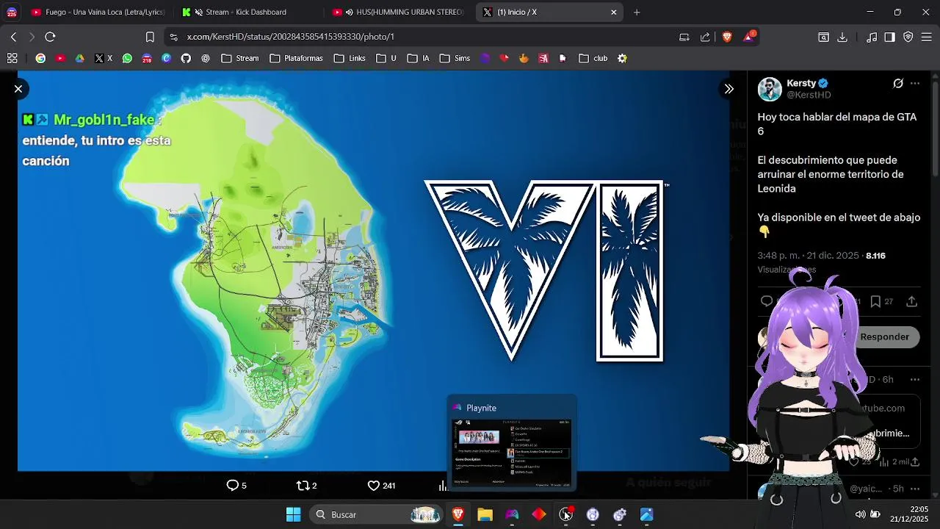Open the Windows Start button
This screenshot has width=940, height=529.
293,514
